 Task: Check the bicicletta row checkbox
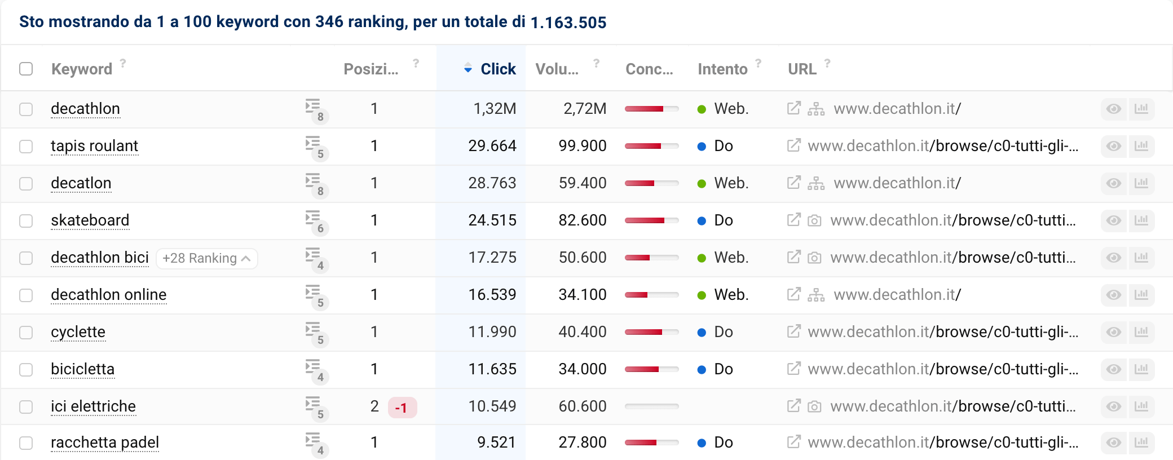pyautogui.click(x=26, y=369)
